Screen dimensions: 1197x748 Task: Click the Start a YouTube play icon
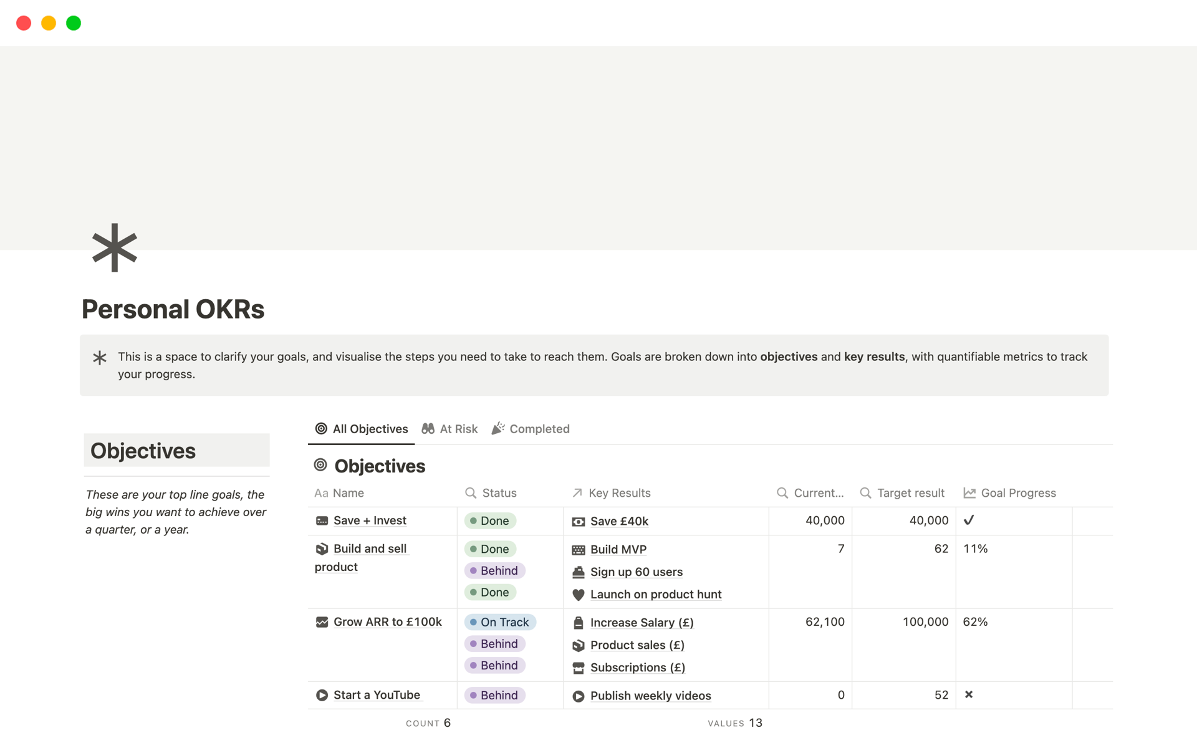tap(322, 695)
